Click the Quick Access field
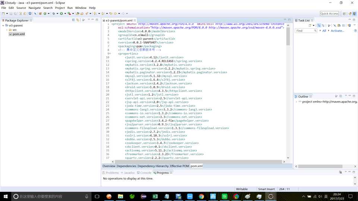Viewport: 358px width, 201px height. (x=329, y=14)
